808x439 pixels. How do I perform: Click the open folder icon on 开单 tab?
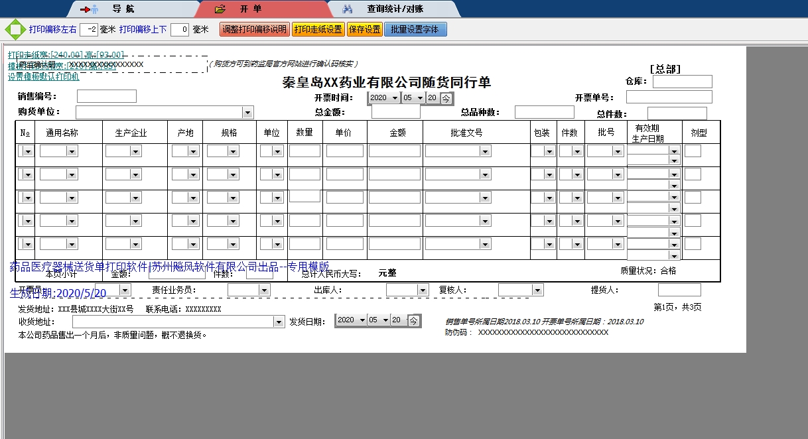pos(221,9)
